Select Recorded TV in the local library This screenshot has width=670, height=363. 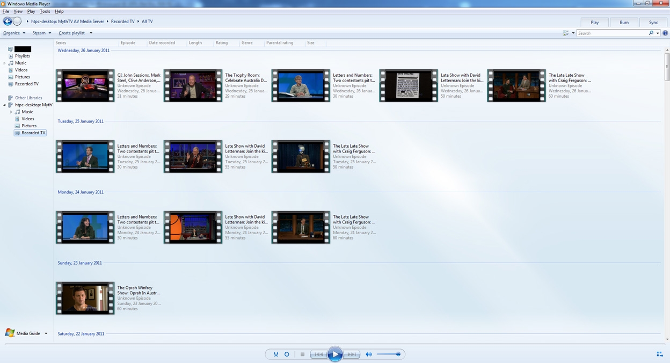point(27,84)
